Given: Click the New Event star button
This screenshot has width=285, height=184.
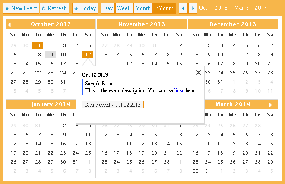Looking at the screenshot, I should [x=22, y=8].
